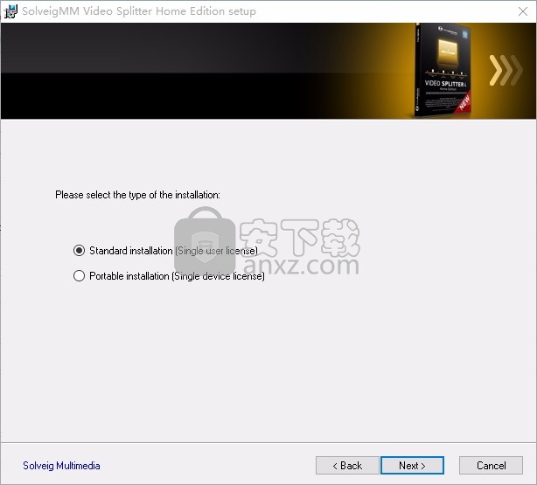Select Standard installation radio button
This screenshot has width=537, height=485.
(79, 251)
